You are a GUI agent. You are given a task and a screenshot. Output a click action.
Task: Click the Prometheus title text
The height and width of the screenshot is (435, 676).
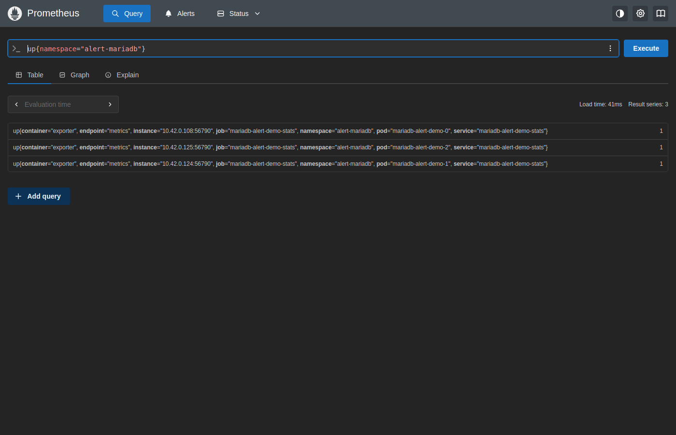click(53, 14)
